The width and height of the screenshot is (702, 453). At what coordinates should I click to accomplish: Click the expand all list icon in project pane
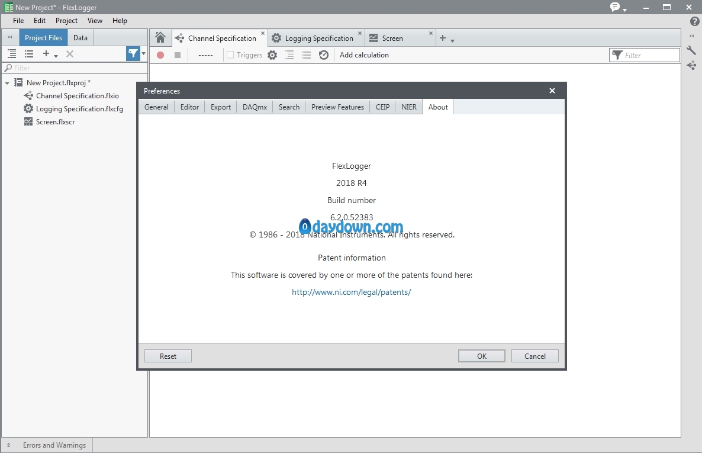pyautogui.click(x=12, y=54)
